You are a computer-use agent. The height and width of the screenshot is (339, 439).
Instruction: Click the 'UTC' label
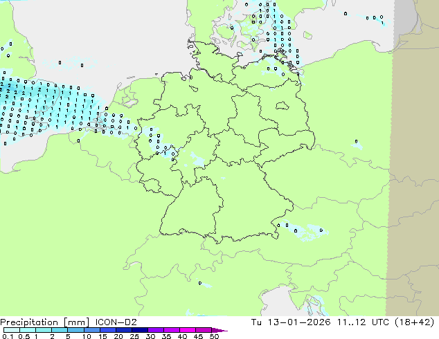tap(380, 322)
